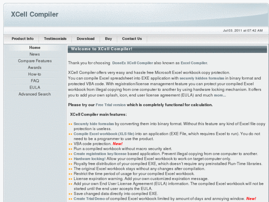Select Home in the sidebar
The width and height of the screenshot is (269, 202).
(35, 47)
